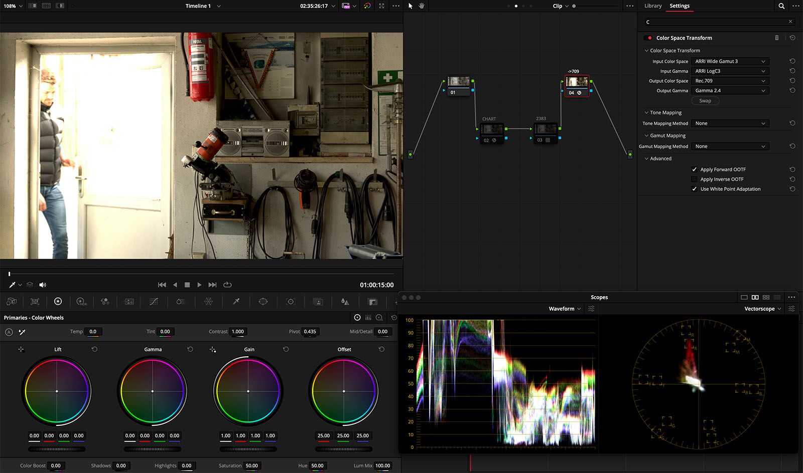Open the Tracker palette
803x473 pixels.
(291, 301)
